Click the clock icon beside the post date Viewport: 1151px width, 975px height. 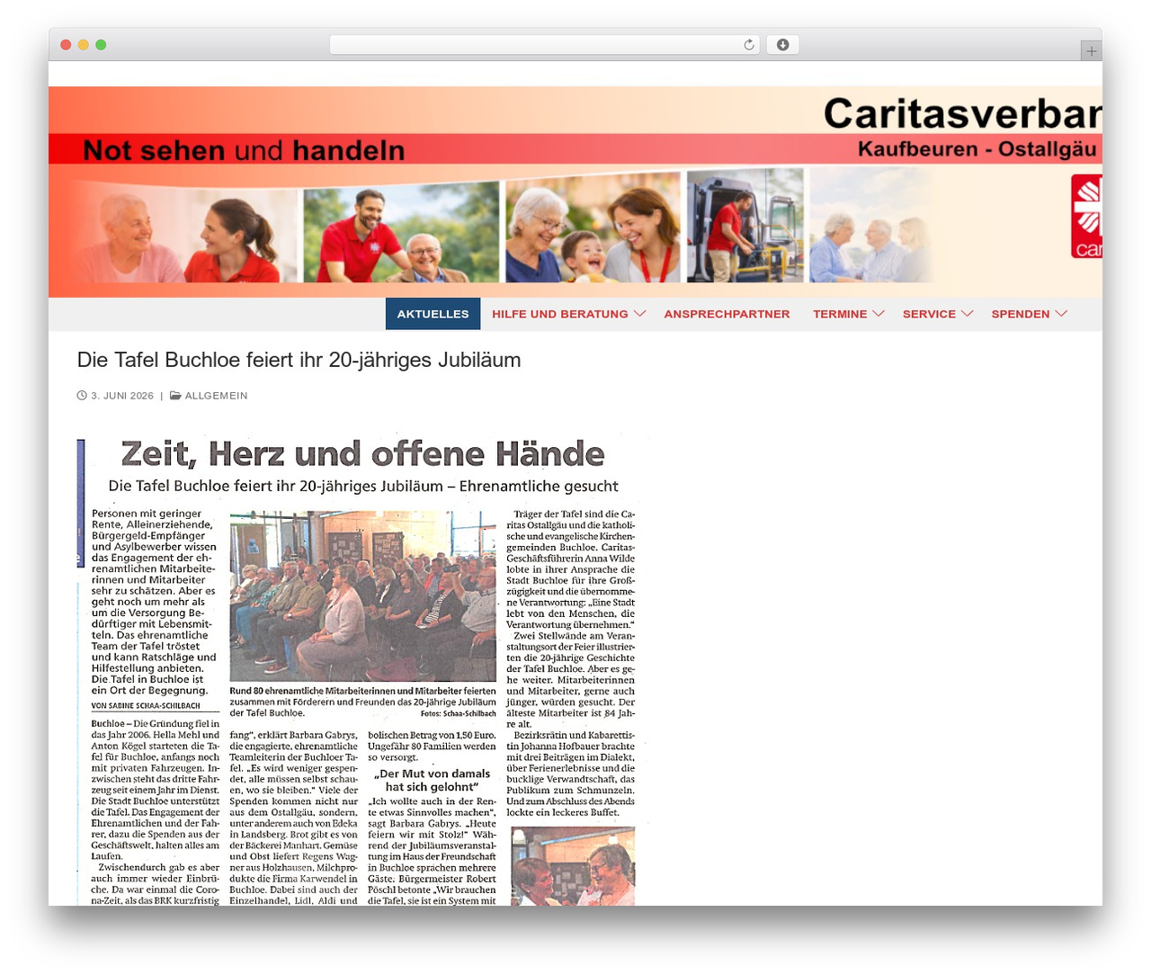pos(82,396)
